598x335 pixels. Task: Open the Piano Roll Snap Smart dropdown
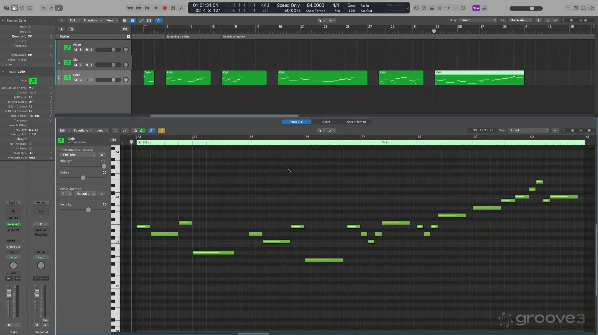(529, 131)
